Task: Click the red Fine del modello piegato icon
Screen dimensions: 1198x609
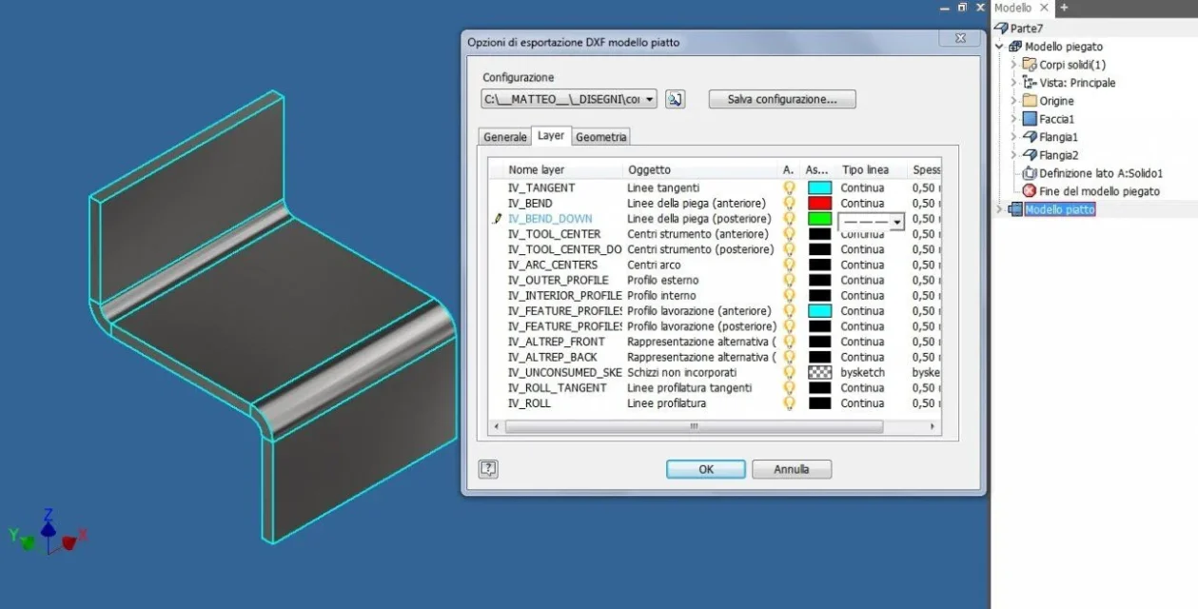Action: [1030, 191]
